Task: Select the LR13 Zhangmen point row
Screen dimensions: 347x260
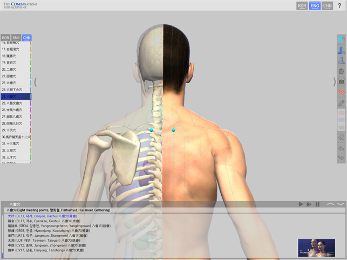Action: tap(47, 235)
